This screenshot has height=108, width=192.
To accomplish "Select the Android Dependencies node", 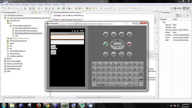I will pos(18,41).
